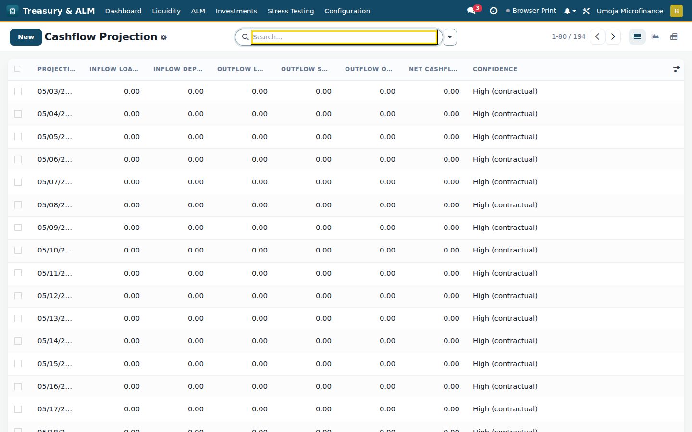Switch to the pivot view
Screen dimensions: 692x432
point(674,36)
